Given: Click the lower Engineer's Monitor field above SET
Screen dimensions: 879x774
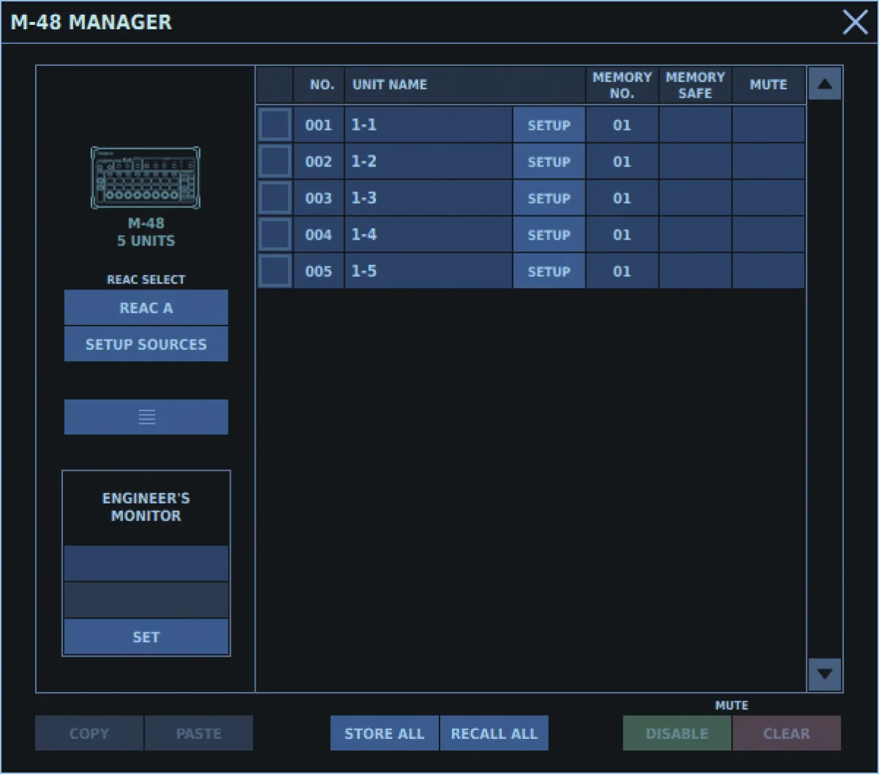Looking at the screenshot, I should [146, 600].
